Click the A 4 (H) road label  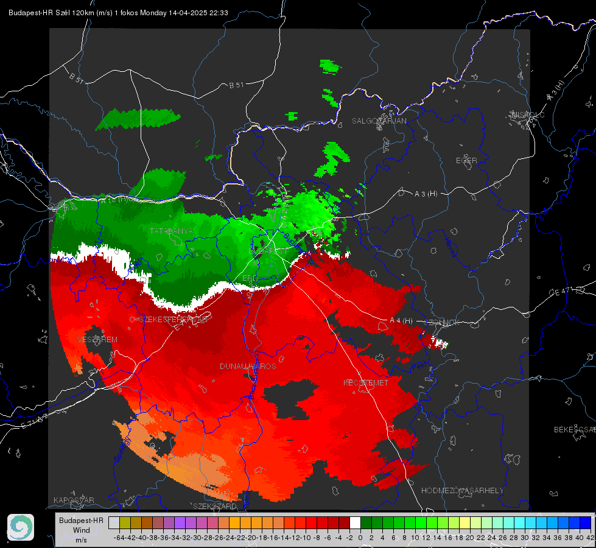tap(401, 321)
